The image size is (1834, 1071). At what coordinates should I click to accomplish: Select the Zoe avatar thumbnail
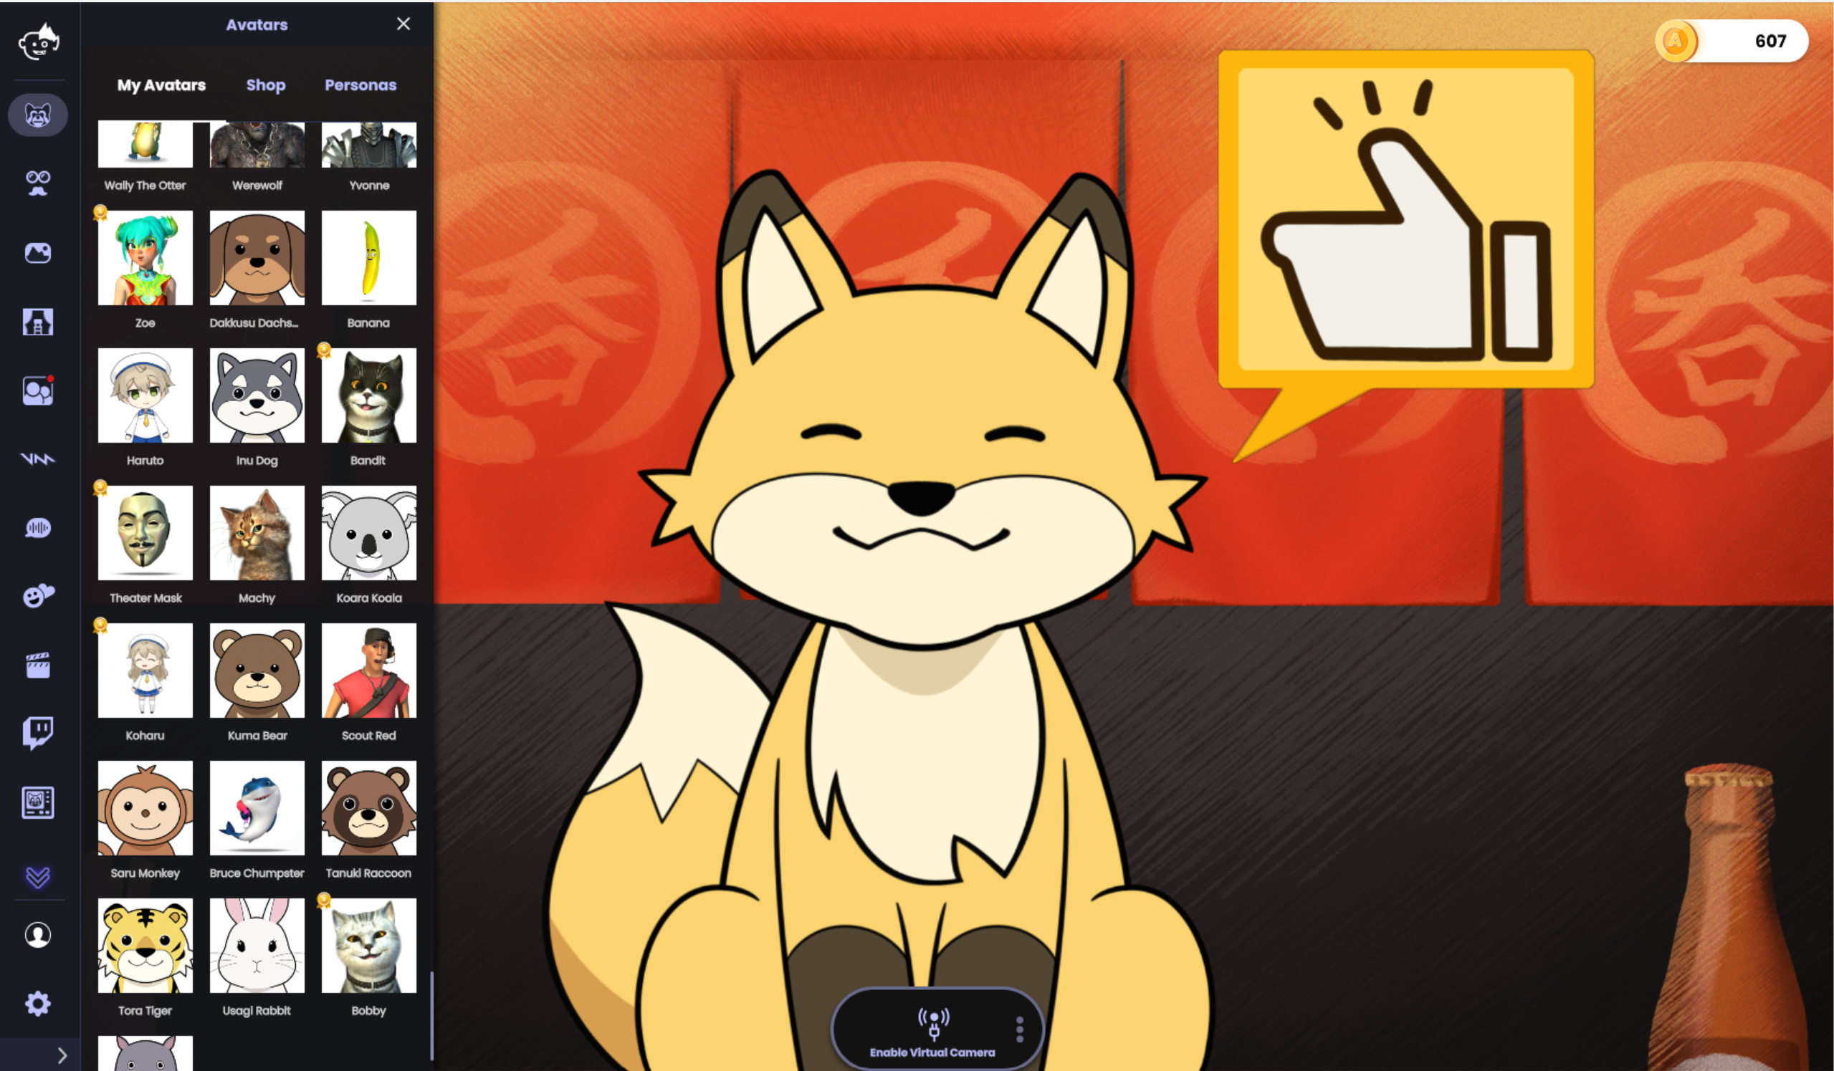[145, 258]
